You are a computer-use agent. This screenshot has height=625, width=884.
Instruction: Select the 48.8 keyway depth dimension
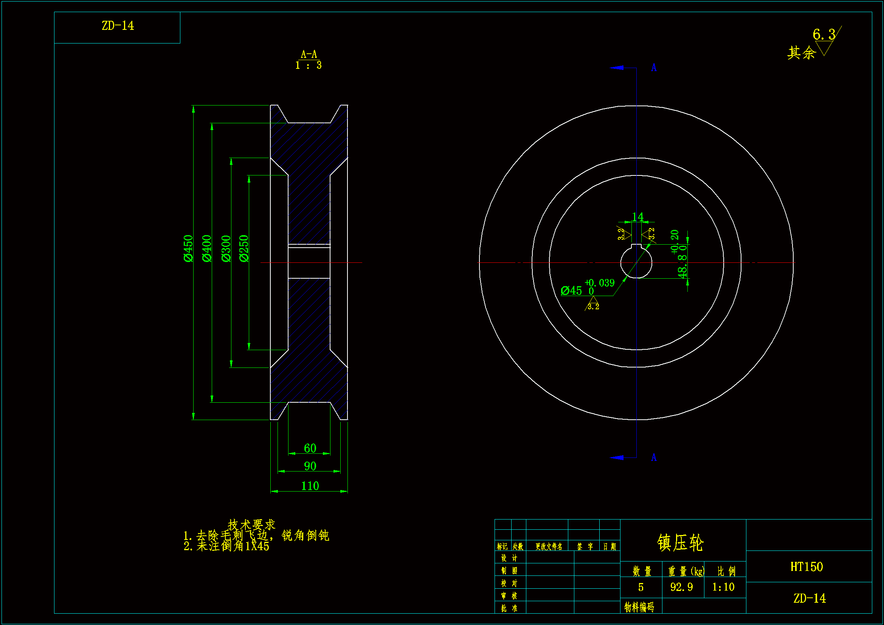click(682, 266)
